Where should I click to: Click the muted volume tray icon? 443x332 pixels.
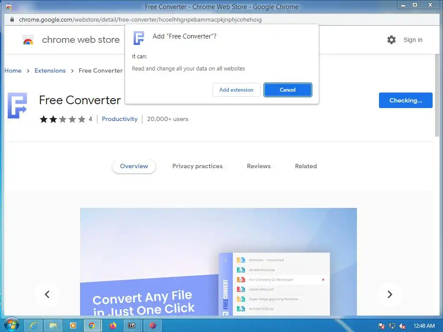[402, 326]
